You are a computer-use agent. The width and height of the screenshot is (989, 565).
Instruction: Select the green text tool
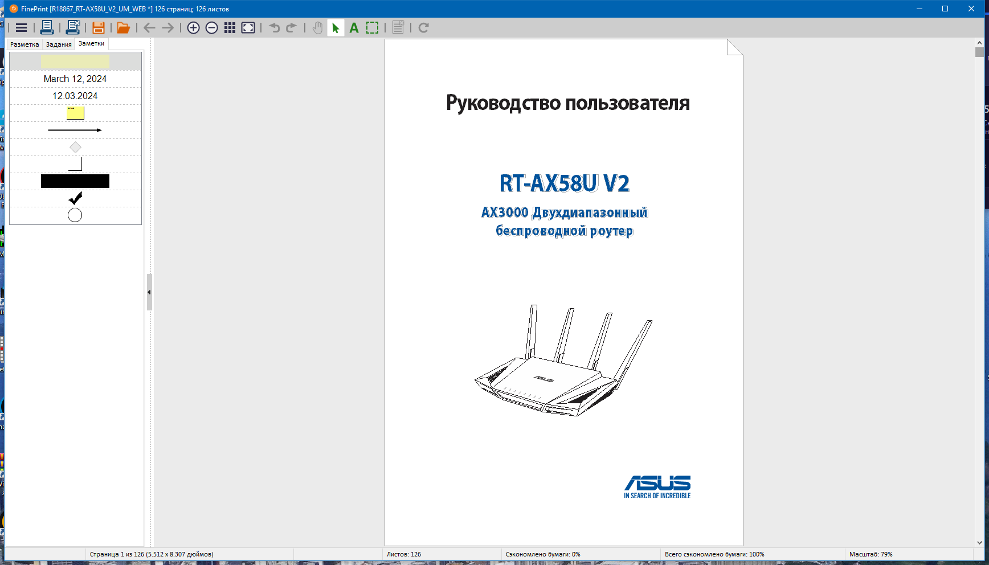pos(354,28)
